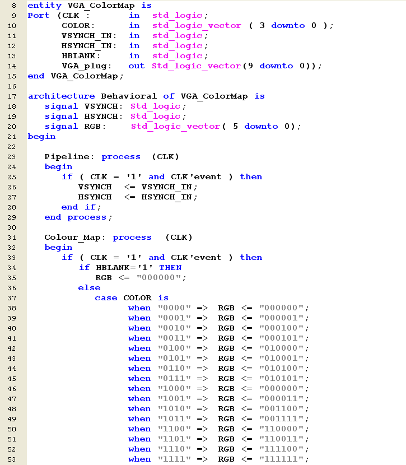Click the '"010101"' value on line 45
Screen dimensions: 406x465
282,378
